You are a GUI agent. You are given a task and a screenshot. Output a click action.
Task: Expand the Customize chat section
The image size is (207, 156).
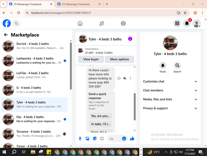(x=170, y=81)
